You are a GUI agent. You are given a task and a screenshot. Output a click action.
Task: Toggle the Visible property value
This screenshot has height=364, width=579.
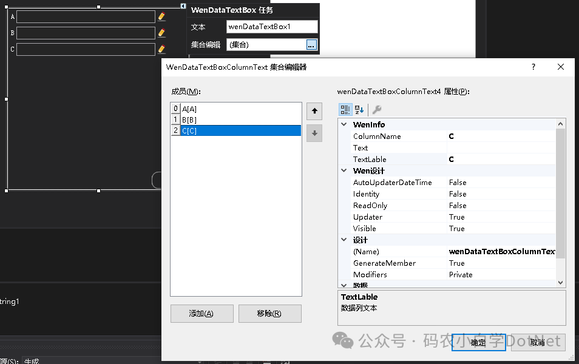tap(500, 229)
